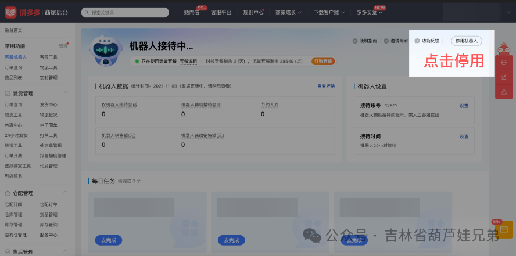
Task: Open the 商家成长 dropdown
Action: pyautogui.click(x=288, y=13)
